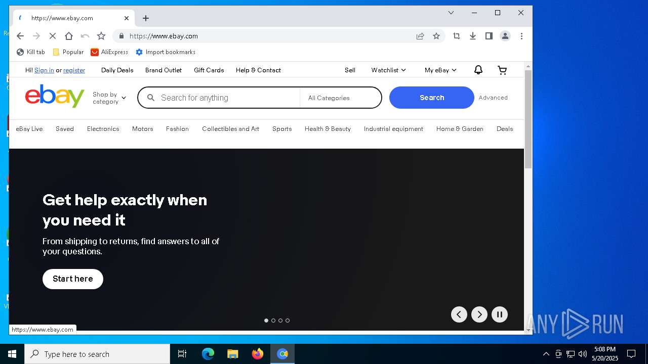Bookmark page with address bar star
Image resolution: width=648 pixels, height=364 pixels.
pyautogui.click(x=436, y=36)
